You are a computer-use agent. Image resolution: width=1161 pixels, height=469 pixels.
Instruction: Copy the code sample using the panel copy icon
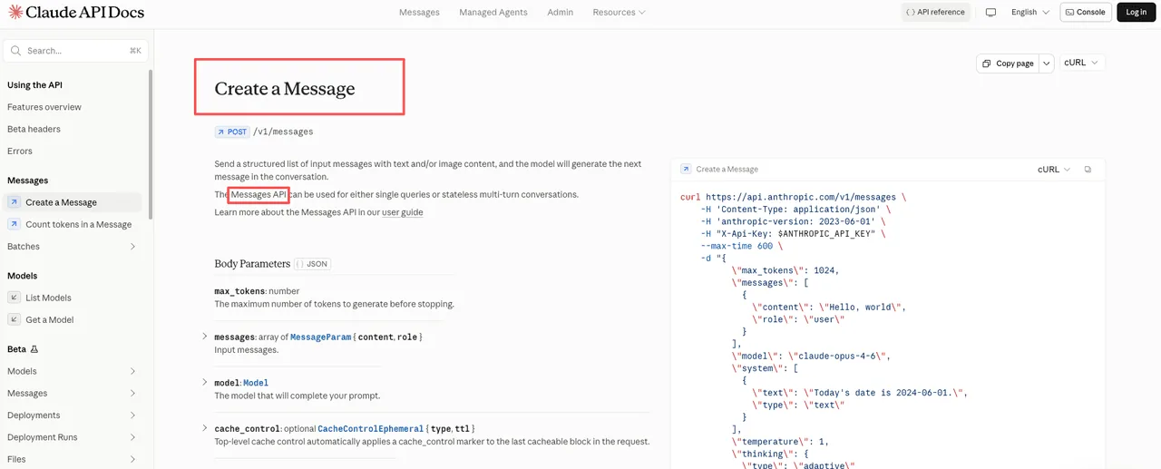pos(1088,170)
